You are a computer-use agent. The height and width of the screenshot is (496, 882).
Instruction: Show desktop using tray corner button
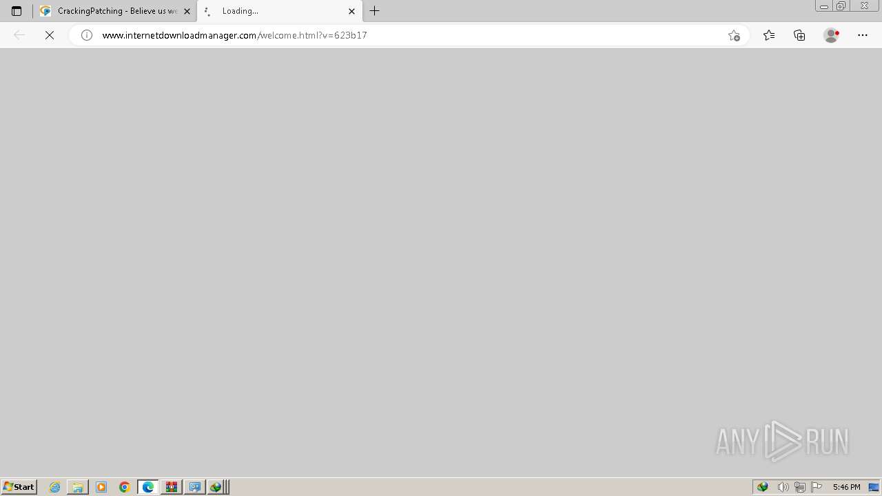point(874,487)
